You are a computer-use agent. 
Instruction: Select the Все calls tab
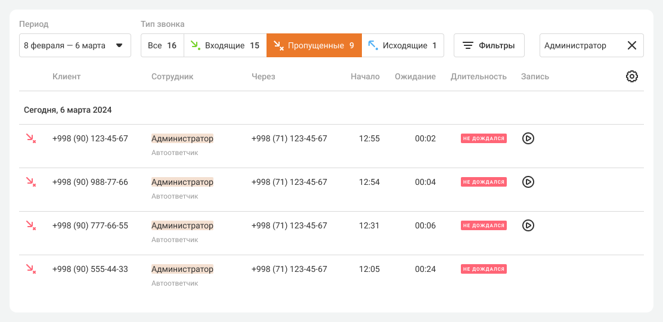pos(162,45)
